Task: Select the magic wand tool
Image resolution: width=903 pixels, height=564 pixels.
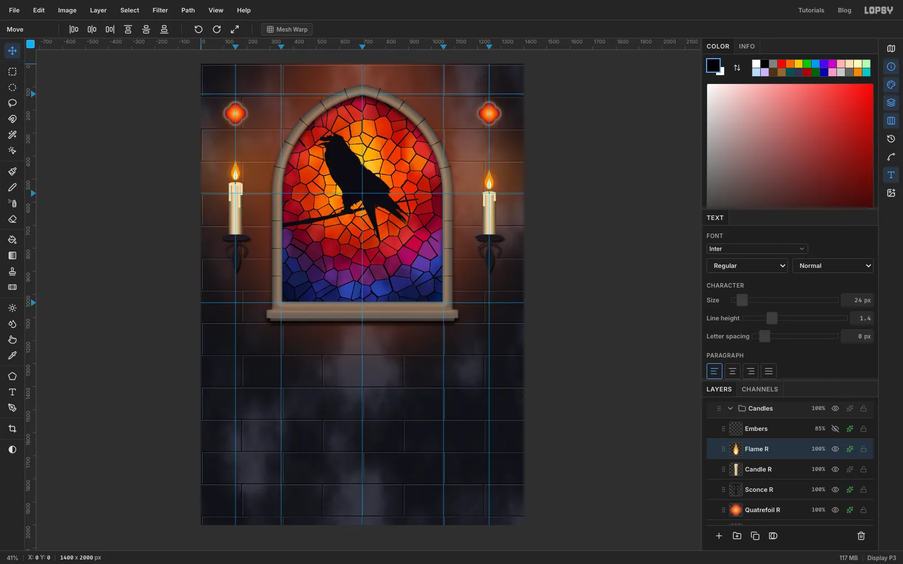Action: coord(12,135)
